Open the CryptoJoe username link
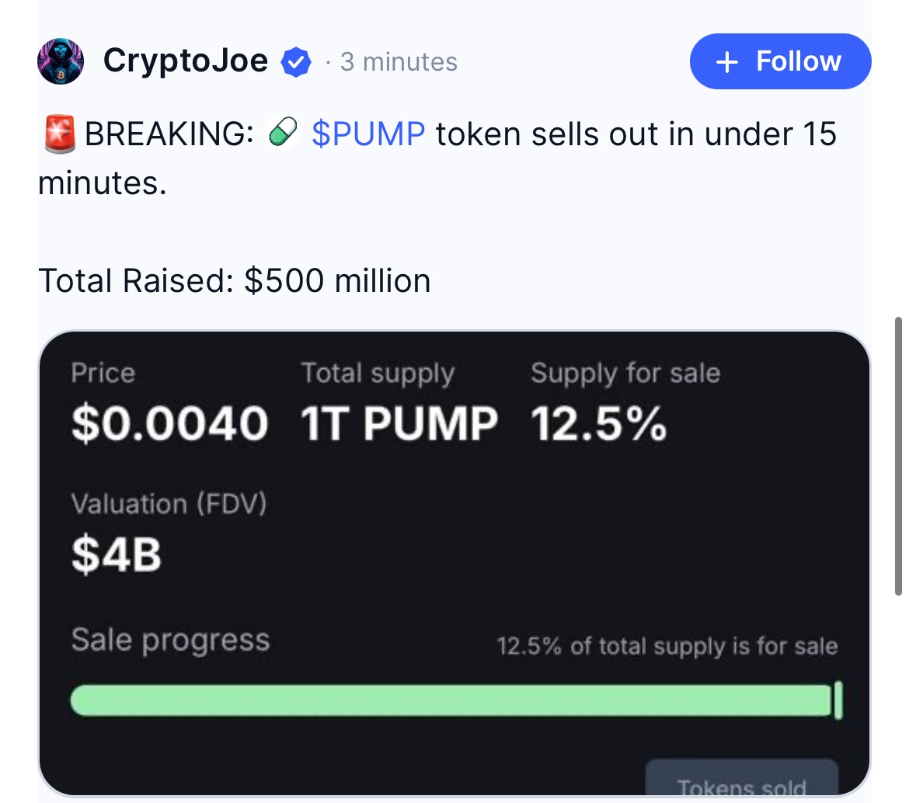The width and height of the screenshot is (909, 803). pyautogui.click(x=185, y=61)
